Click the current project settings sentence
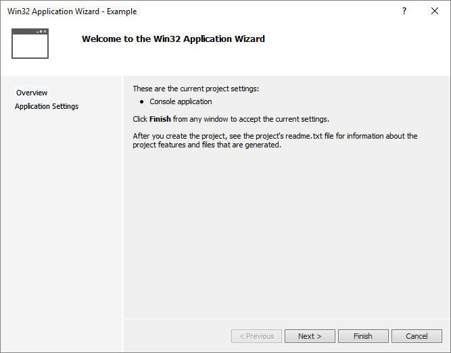Image resolution: width=451 pixels, height=353 pixels. 196,89
